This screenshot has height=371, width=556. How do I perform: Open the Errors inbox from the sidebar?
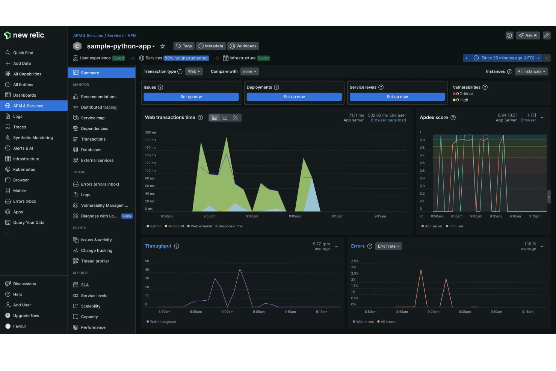coord(24,201)
